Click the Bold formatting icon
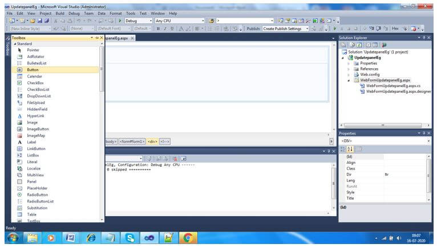 158,28
